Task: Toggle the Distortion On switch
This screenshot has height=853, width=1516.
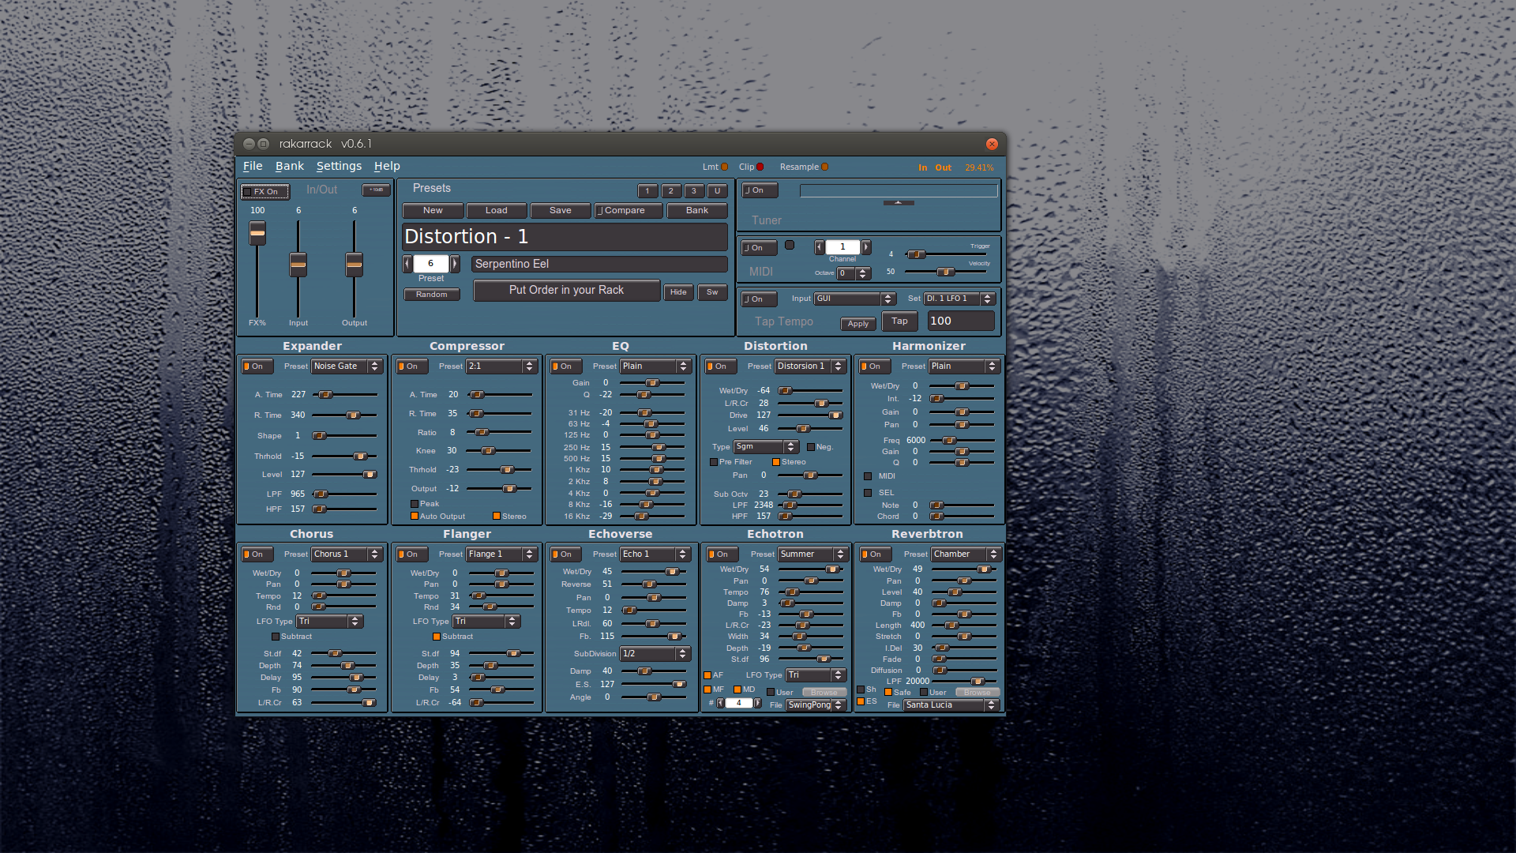Action: tap(721, 366)
